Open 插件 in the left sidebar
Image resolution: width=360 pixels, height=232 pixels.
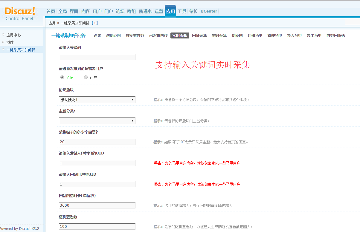click(x=10, y=42)
